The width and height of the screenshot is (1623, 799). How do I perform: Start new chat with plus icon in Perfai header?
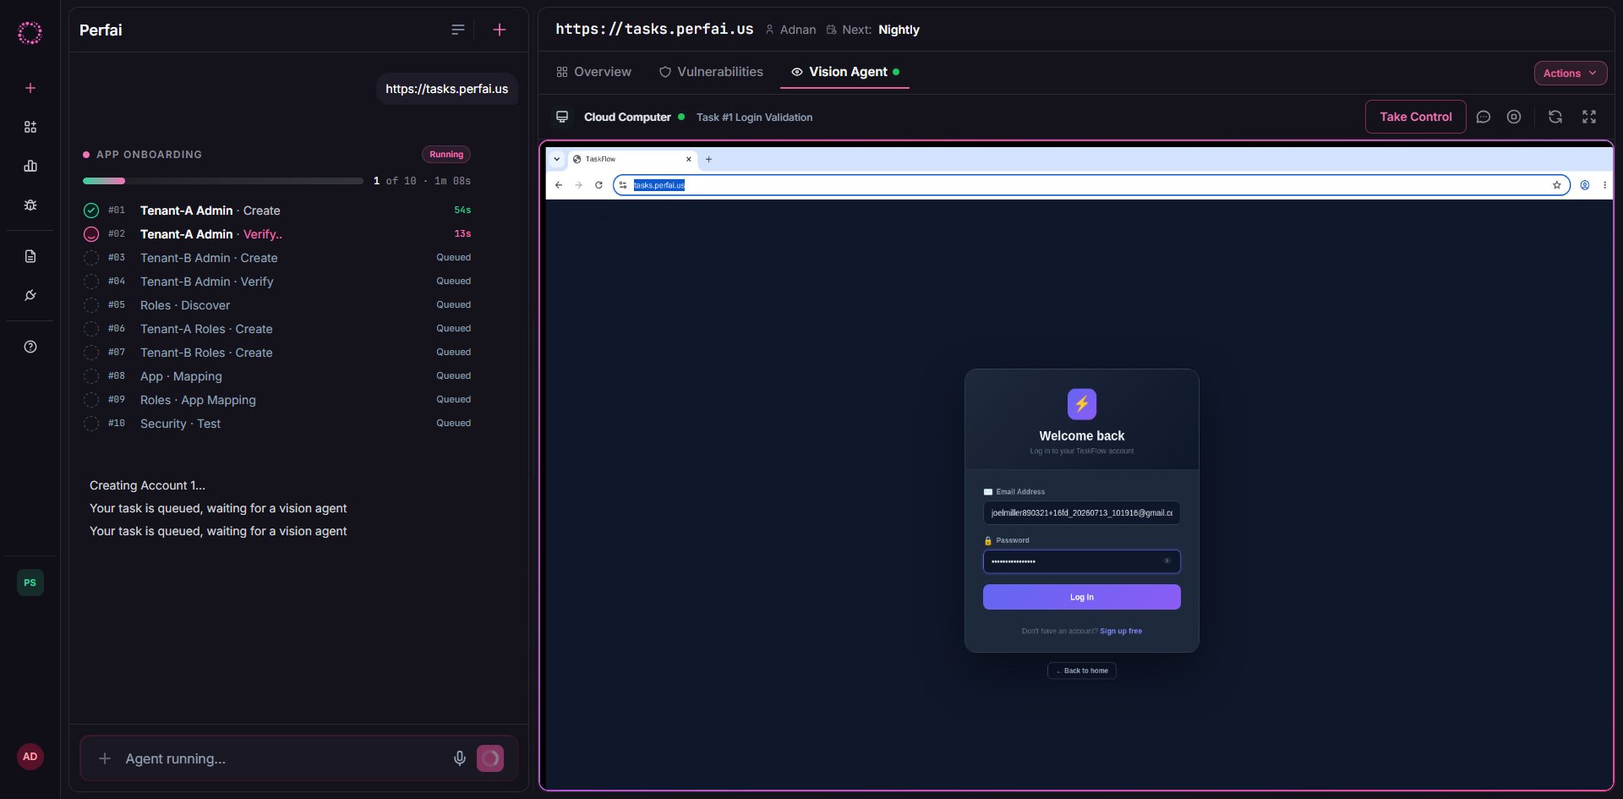pos(500,30)
